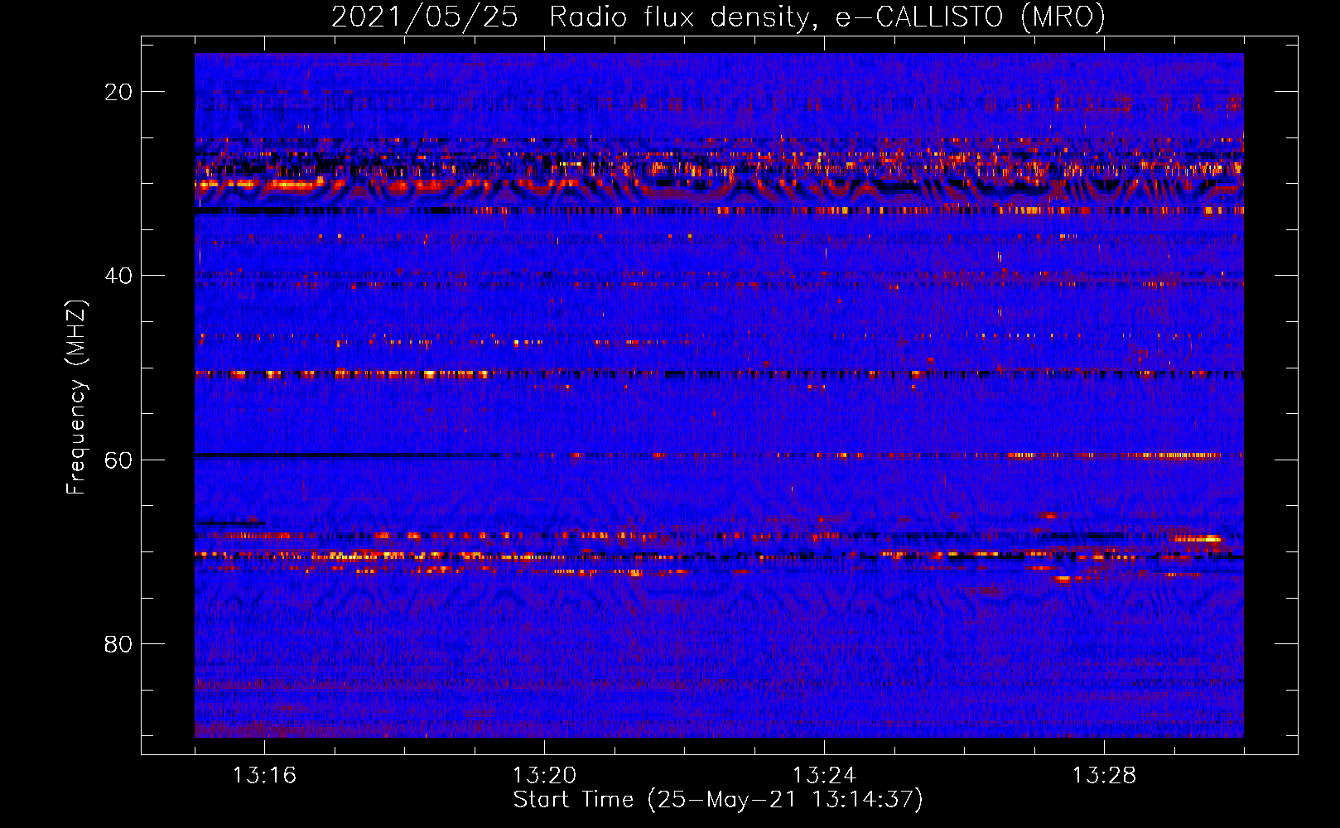Viewport: 1340px width, 828px height.
Task: Click the 13:28 time tick label
Action: coord(1104,776)
